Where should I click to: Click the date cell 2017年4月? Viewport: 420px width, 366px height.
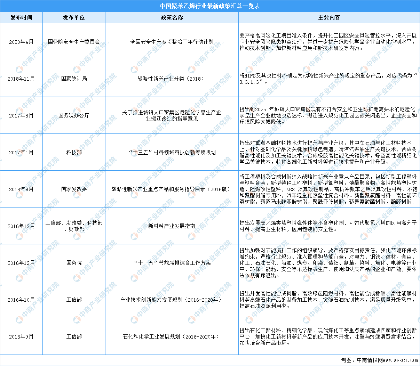point(21,152)
